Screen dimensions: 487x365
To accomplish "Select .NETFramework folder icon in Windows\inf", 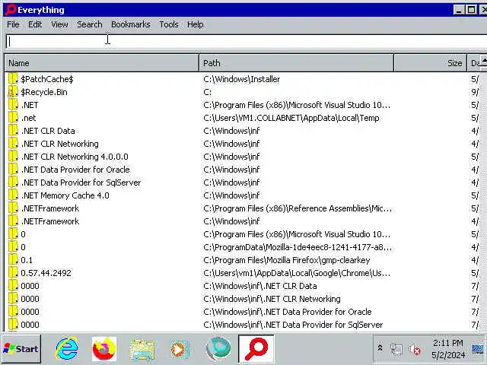I will [x=13, y=221].
